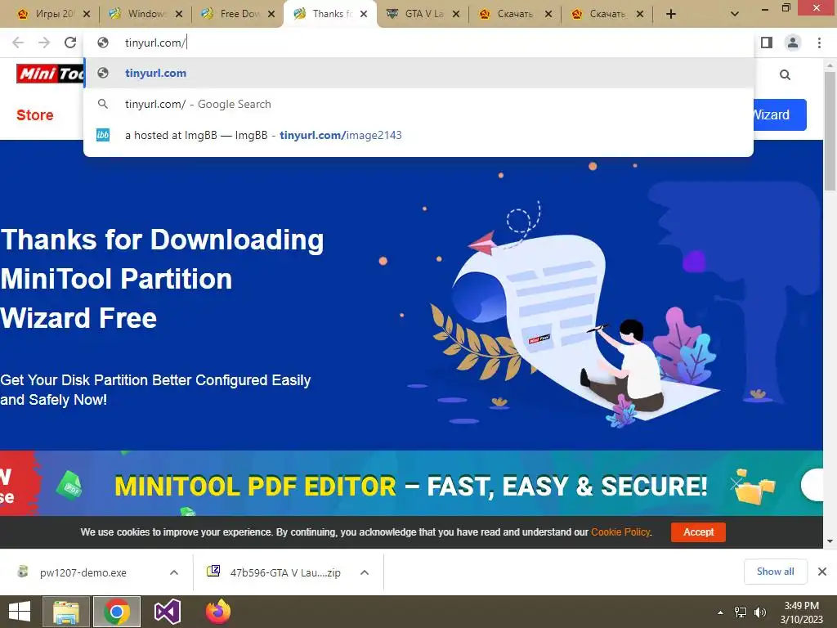The image size is (837, 628).
Task: Open the 47b596-GTA V Lau....zip download
Action: click(x=285, y=572)
